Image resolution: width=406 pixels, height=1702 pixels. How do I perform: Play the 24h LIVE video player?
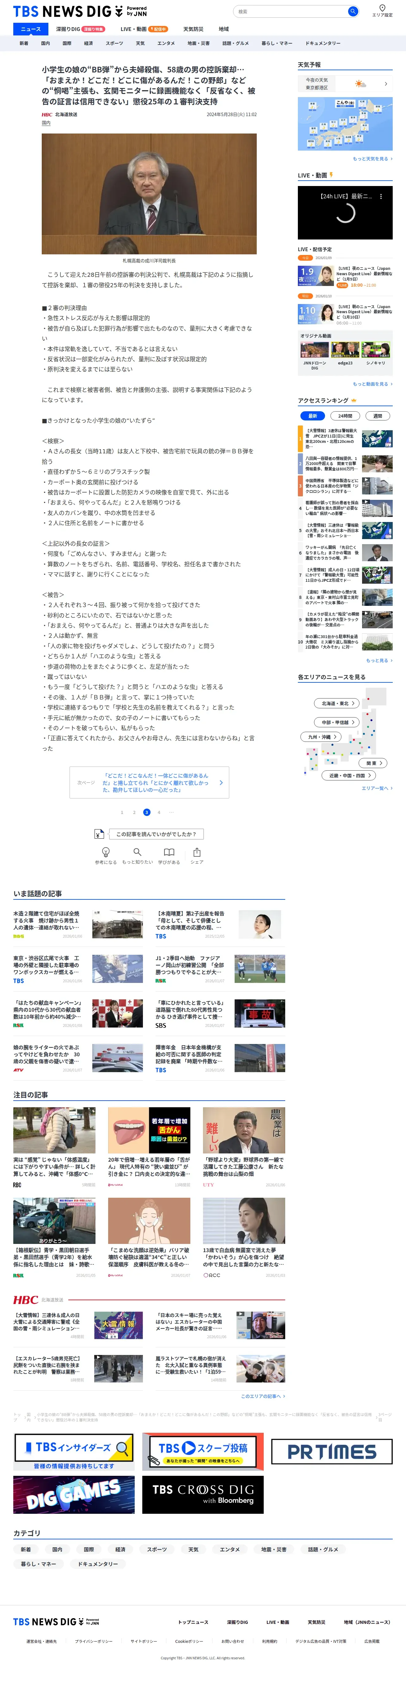345,213
